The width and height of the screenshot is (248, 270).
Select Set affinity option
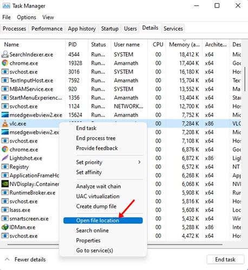89,172
